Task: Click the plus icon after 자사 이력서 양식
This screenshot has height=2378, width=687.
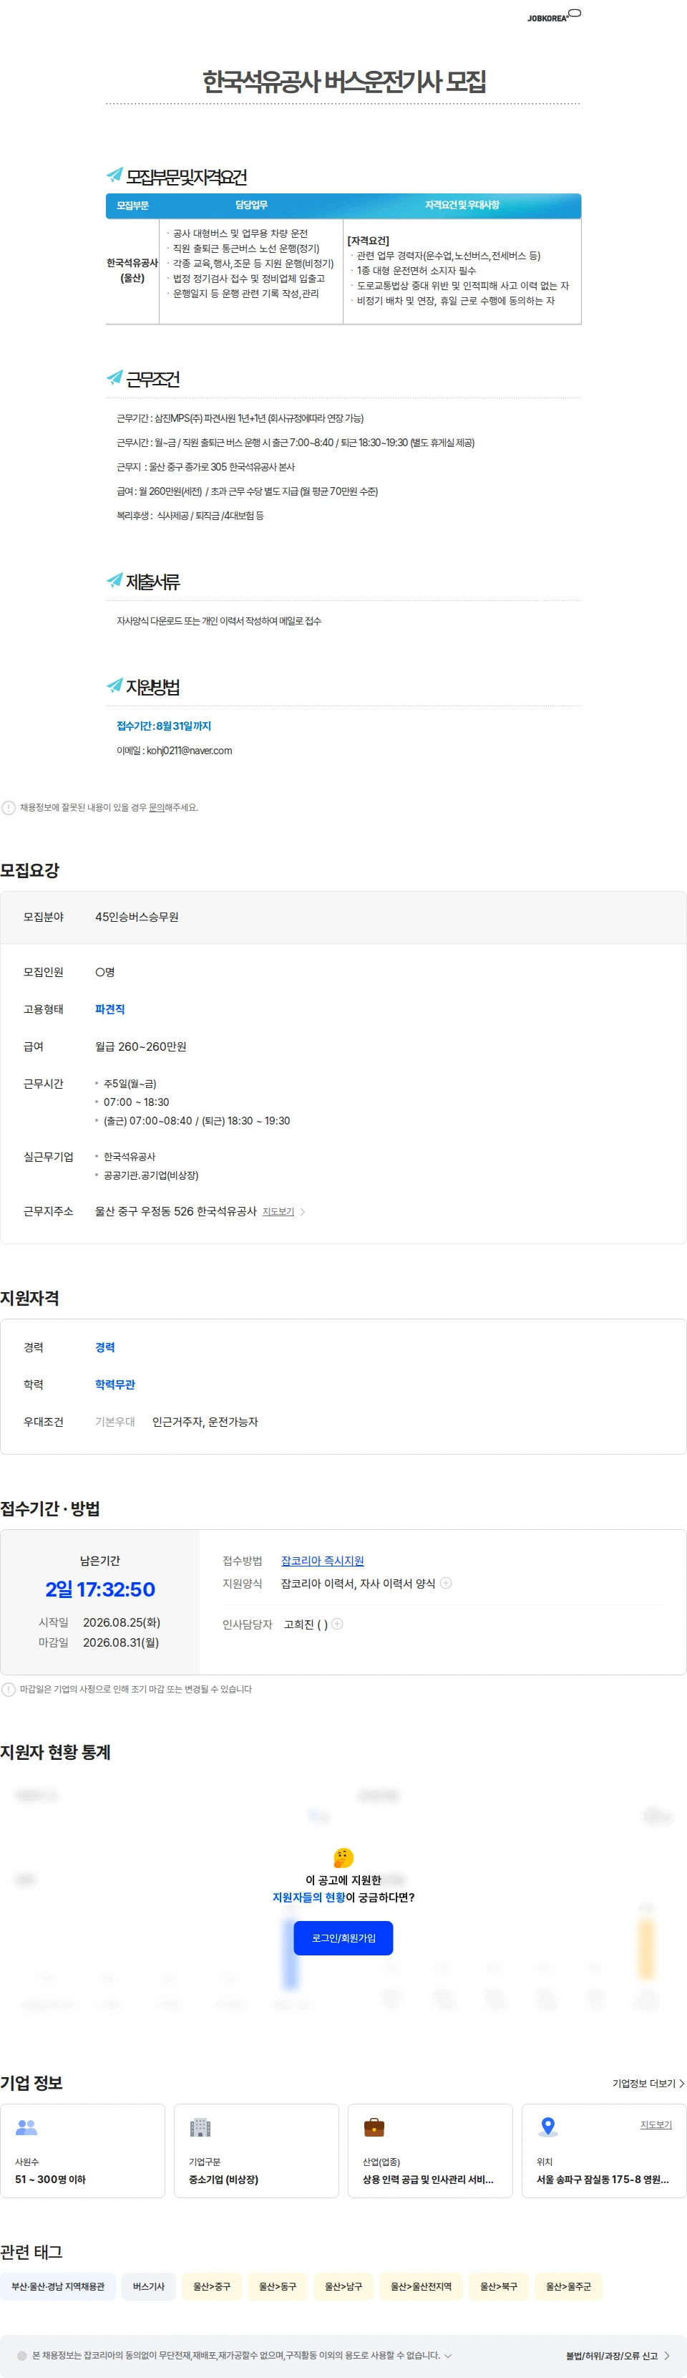Action: [447, 1583]
